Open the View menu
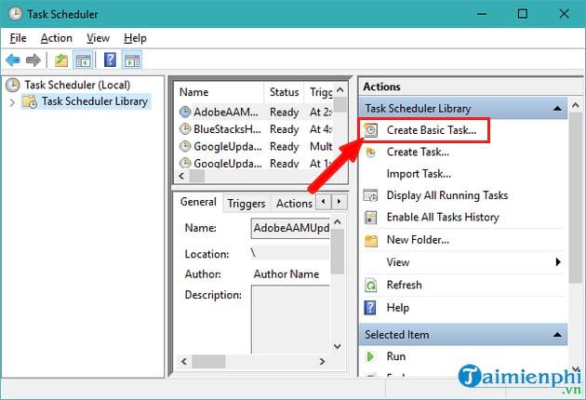Image resolution: width=586 pixels, height=400 pixels. (98, 38)
